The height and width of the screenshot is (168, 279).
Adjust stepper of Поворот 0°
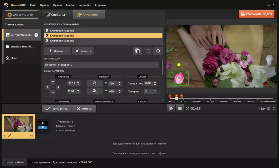(x=155, y=91)
